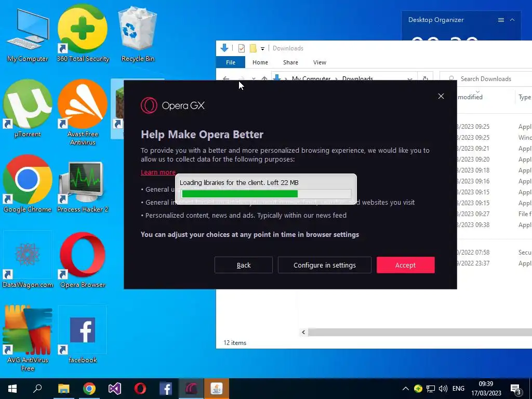The width and height of the screenshot is (532, 399).
Task: Select the row dated 2023 09:38
Action: point(495,225)
